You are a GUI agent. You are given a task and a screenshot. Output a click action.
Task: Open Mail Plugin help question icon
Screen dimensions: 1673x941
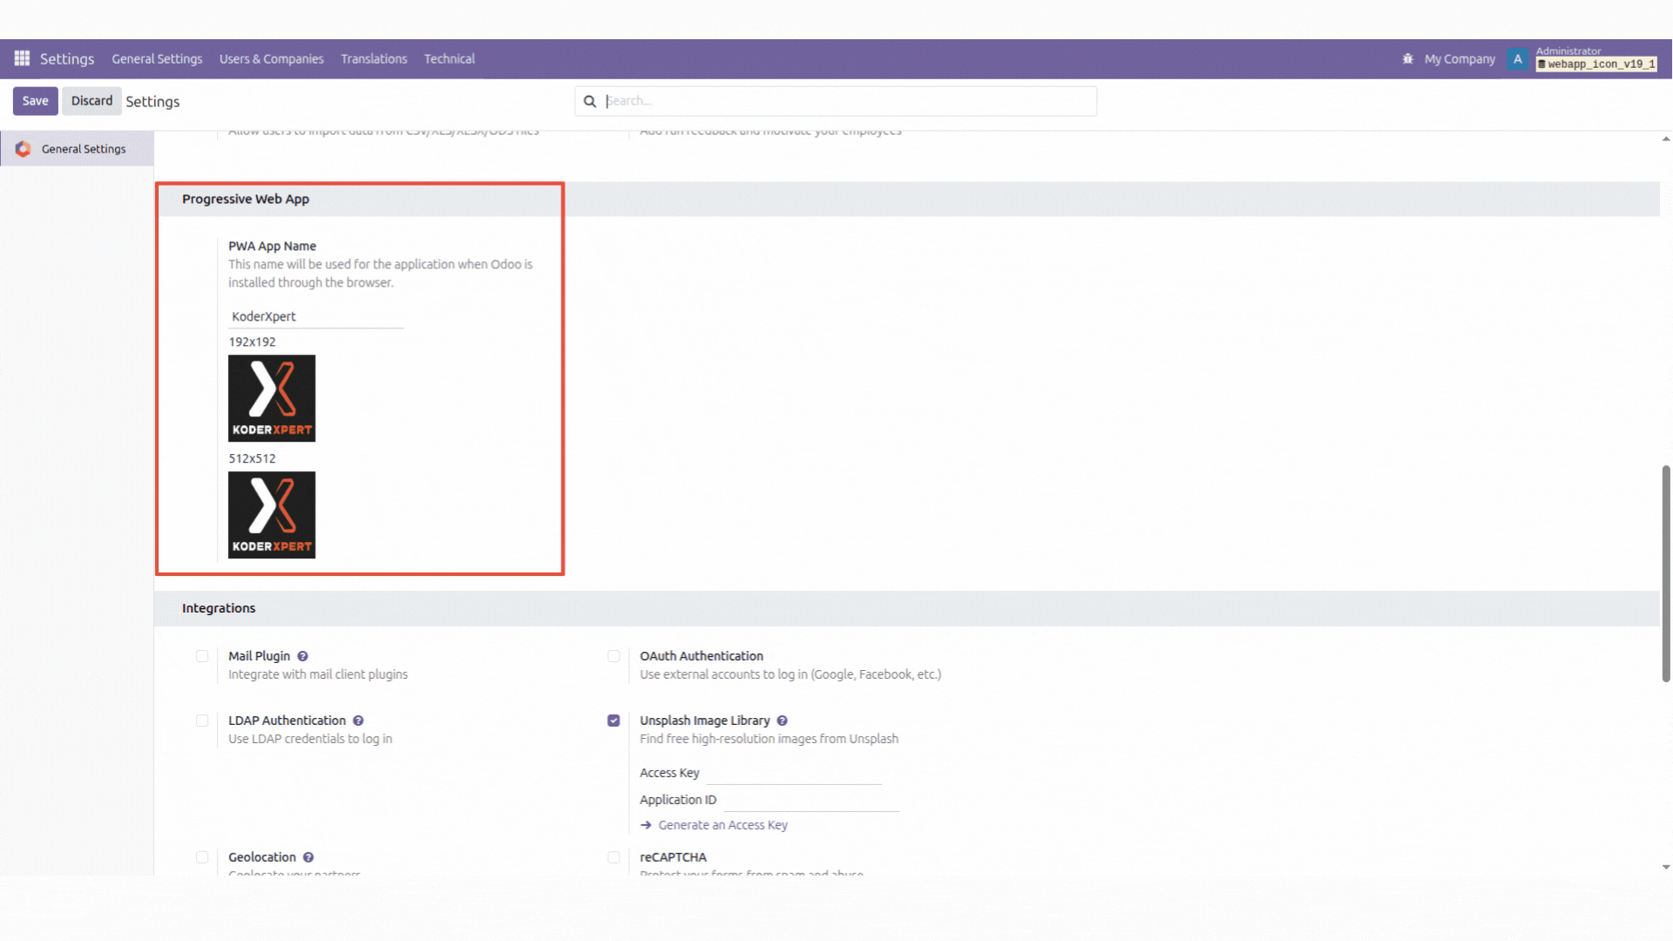click(302, 656)
